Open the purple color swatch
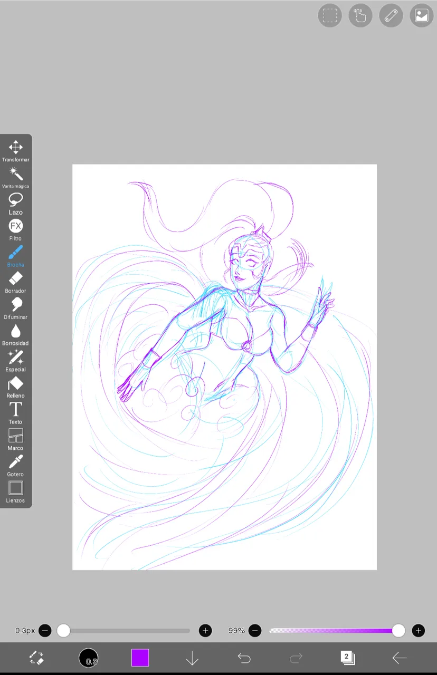This screenshot has height=675, width=437. (140, 658)
